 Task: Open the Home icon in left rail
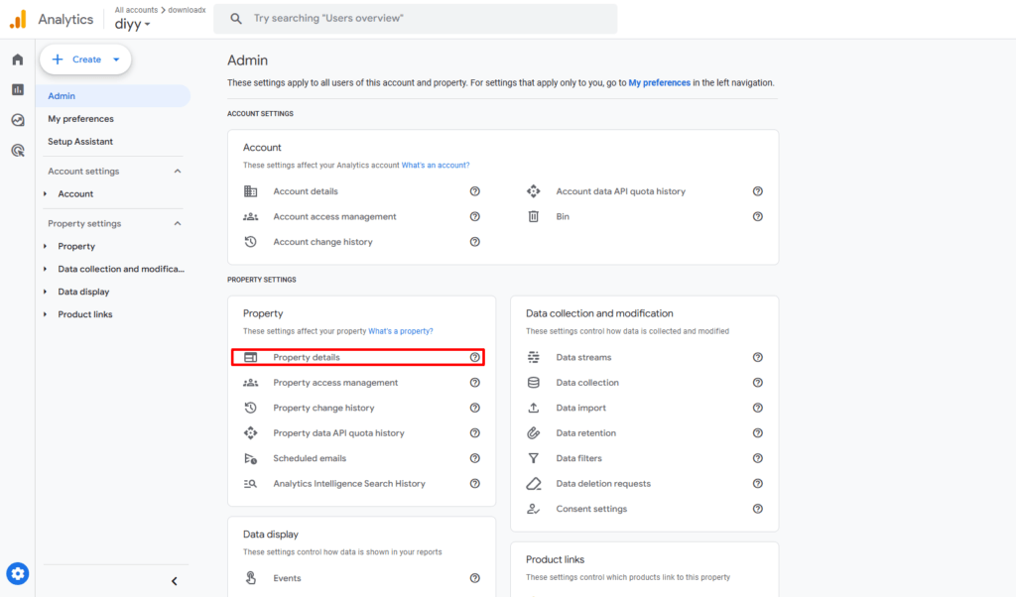tap(18, 60)
